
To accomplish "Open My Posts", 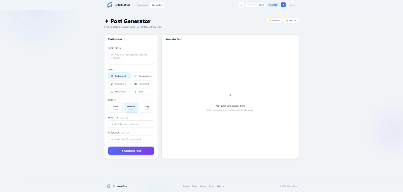I will click(x=274, y=20).
